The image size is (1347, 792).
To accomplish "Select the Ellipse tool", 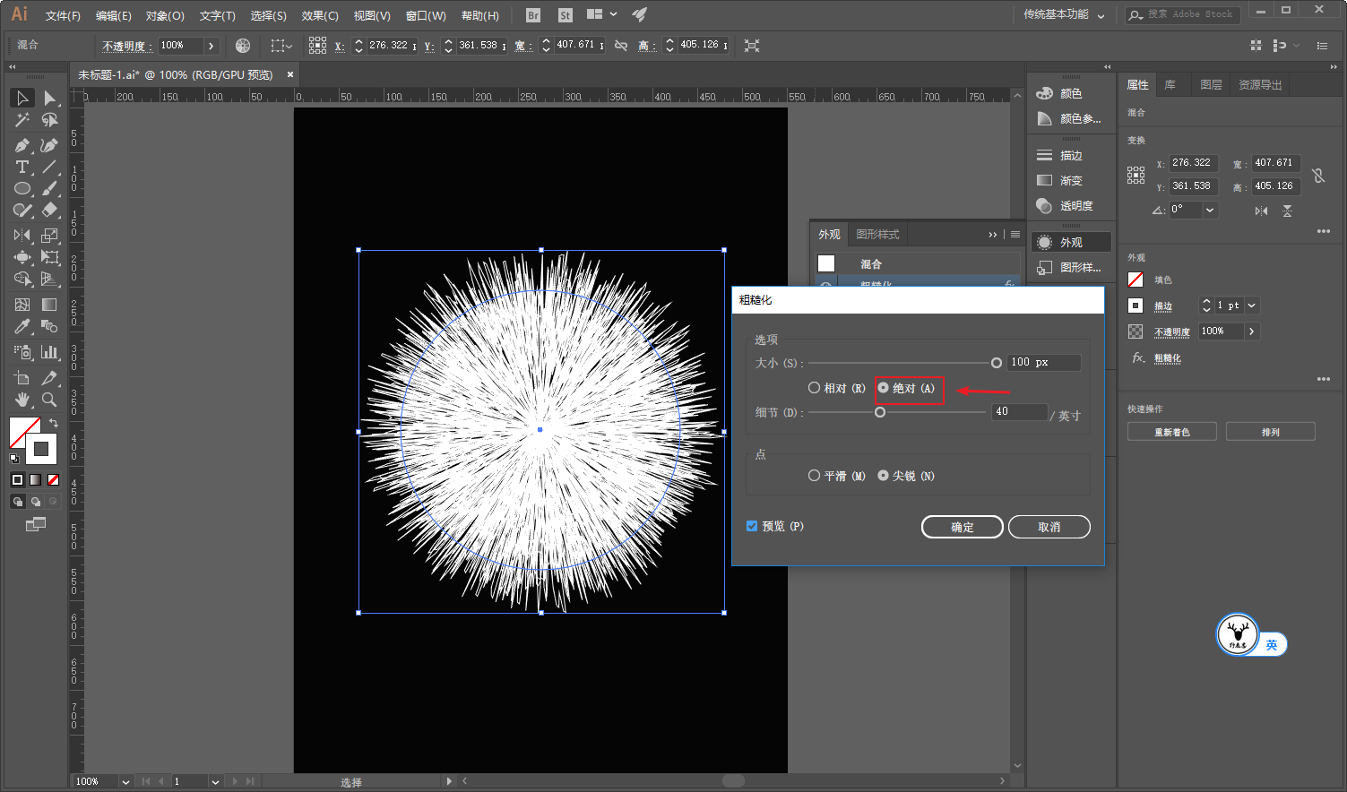I will pyautogui.click(x=22, y=189).
